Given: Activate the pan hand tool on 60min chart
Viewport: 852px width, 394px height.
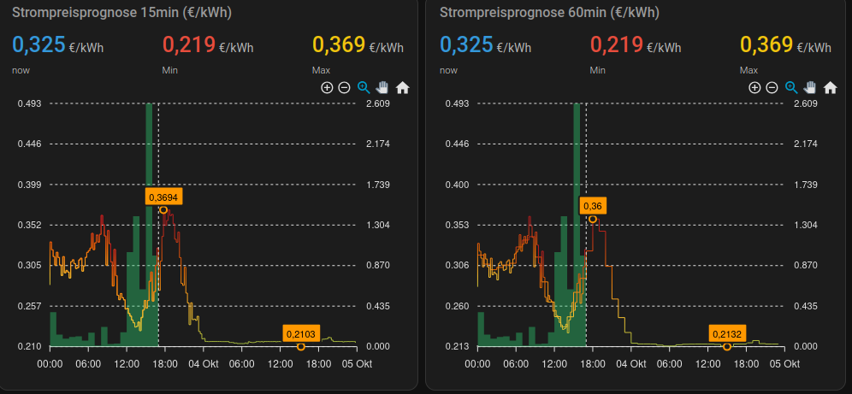Looking at the screenshot, I should (810, 87).
